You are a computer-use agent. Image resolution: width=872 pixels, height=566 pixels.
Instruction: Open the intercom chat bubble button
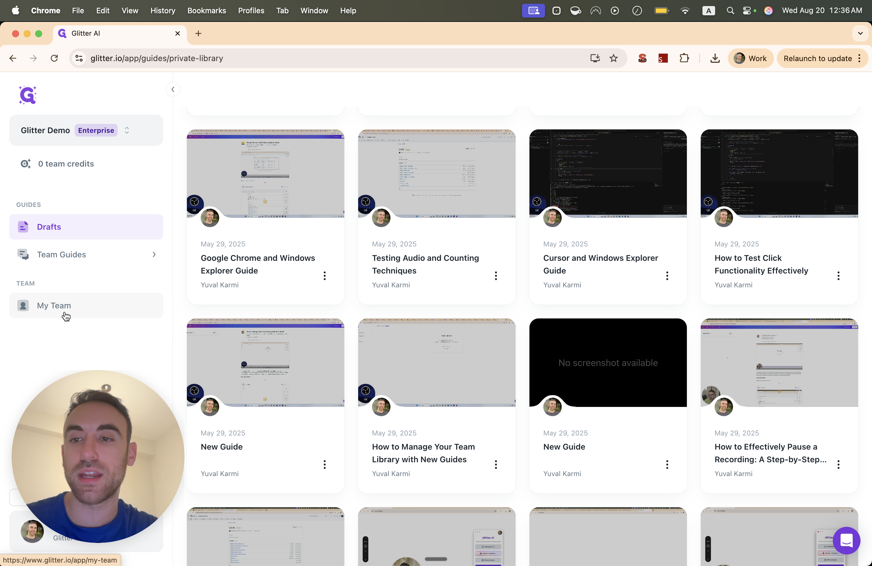(x=846, y=540)
